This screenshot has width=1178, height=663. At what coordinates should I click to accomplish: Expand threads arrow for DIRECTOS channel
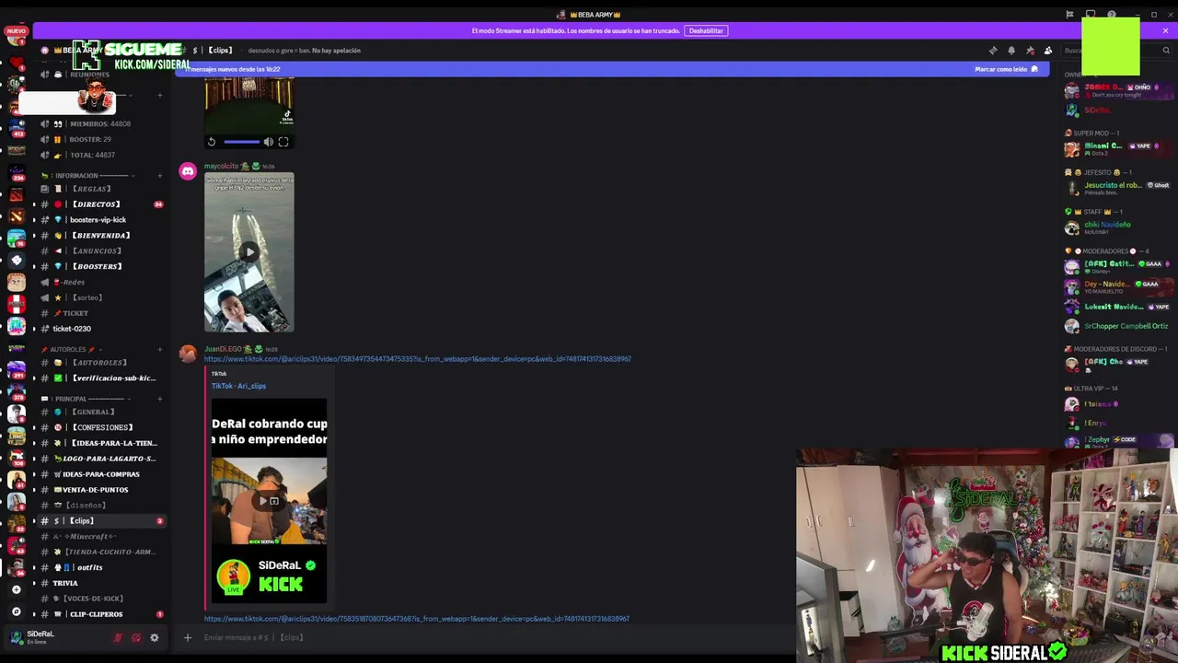pyautogui.click(x=34, y=204)
